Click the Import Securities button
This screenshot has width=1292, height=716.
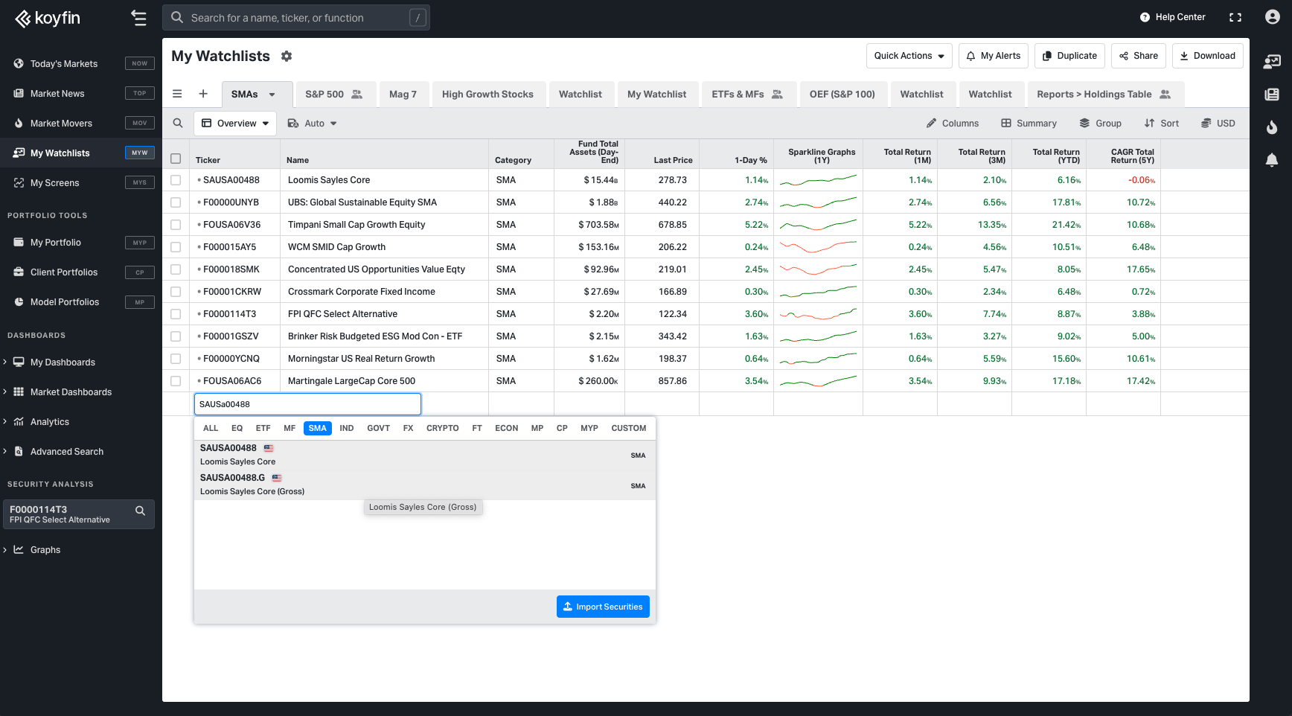click(603, 607)
